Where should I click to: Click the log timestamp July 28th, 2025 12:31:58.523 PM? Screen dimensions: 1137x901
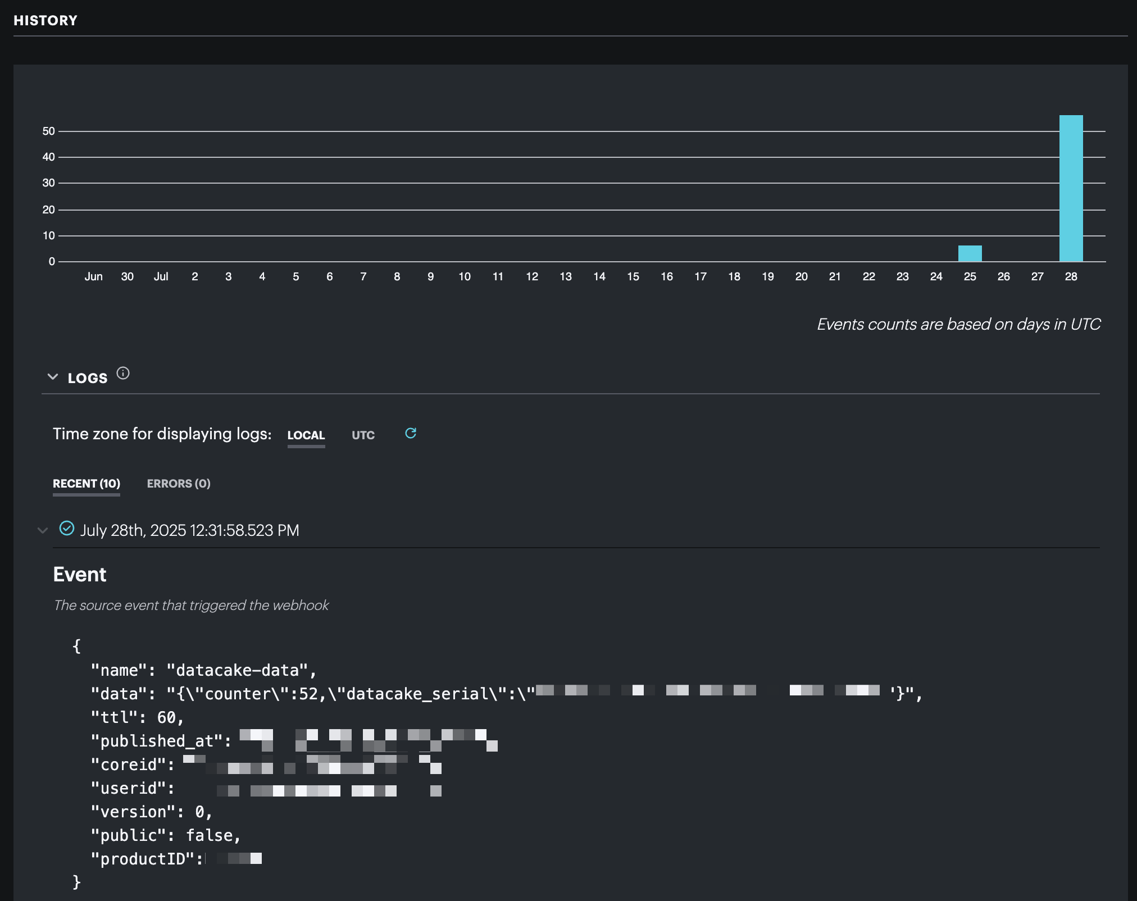[x=190, y=530]
